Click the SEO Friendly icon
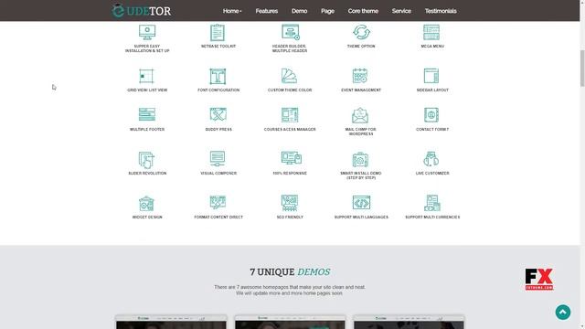 click(290, 203)
